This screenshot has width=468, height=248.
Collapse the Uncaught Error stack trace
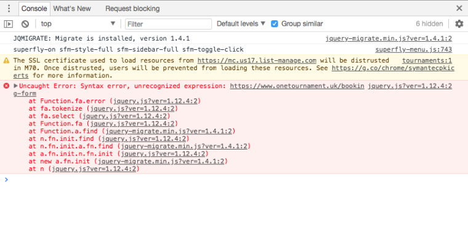tap(16, 86)
